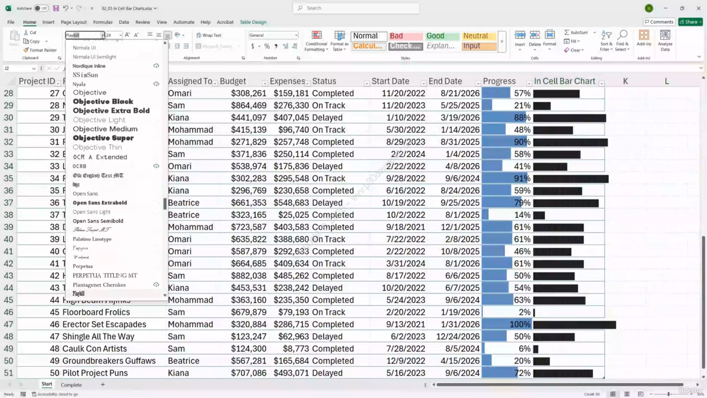707x398 pixels.
Task: Click the AutoSum sigma icon
Action: pos(567,33)
